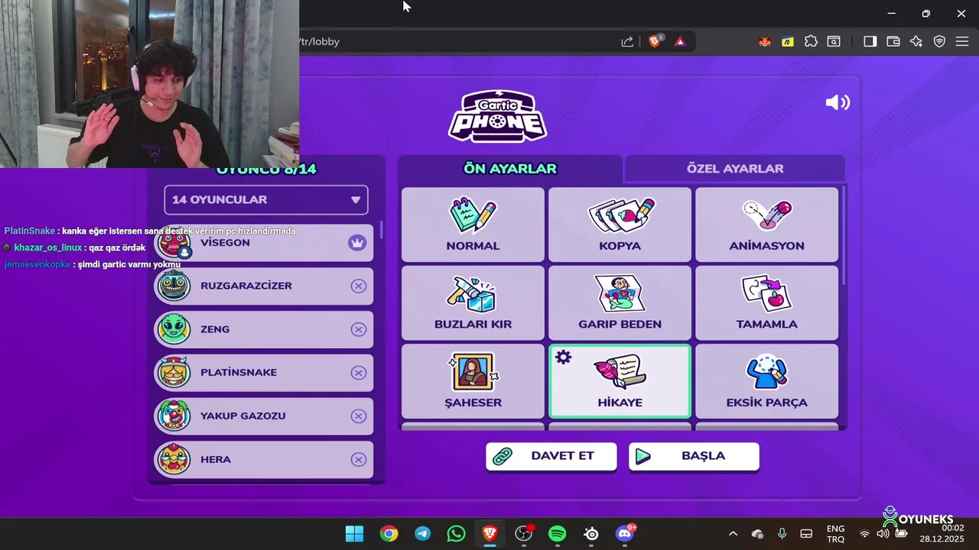This screenshot has height=550, width=979.
Task: Choose the EKSİK PARÇA mode
Action: click(x=766, y=381)
